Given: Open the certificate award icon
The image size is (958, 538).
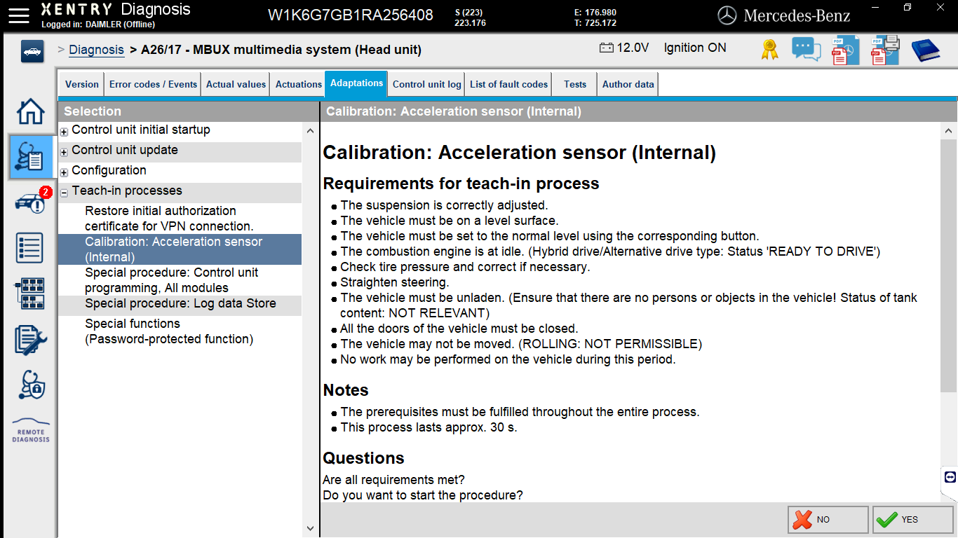Looking at the screenshot, I should (769, 49).
